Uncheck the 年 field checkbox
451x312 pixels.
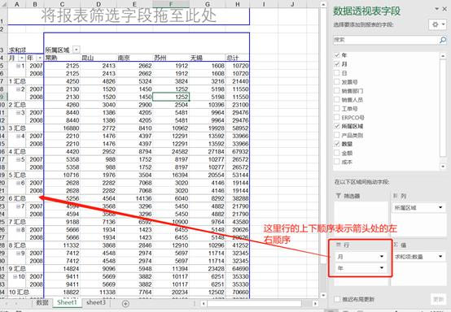point(337,54)
